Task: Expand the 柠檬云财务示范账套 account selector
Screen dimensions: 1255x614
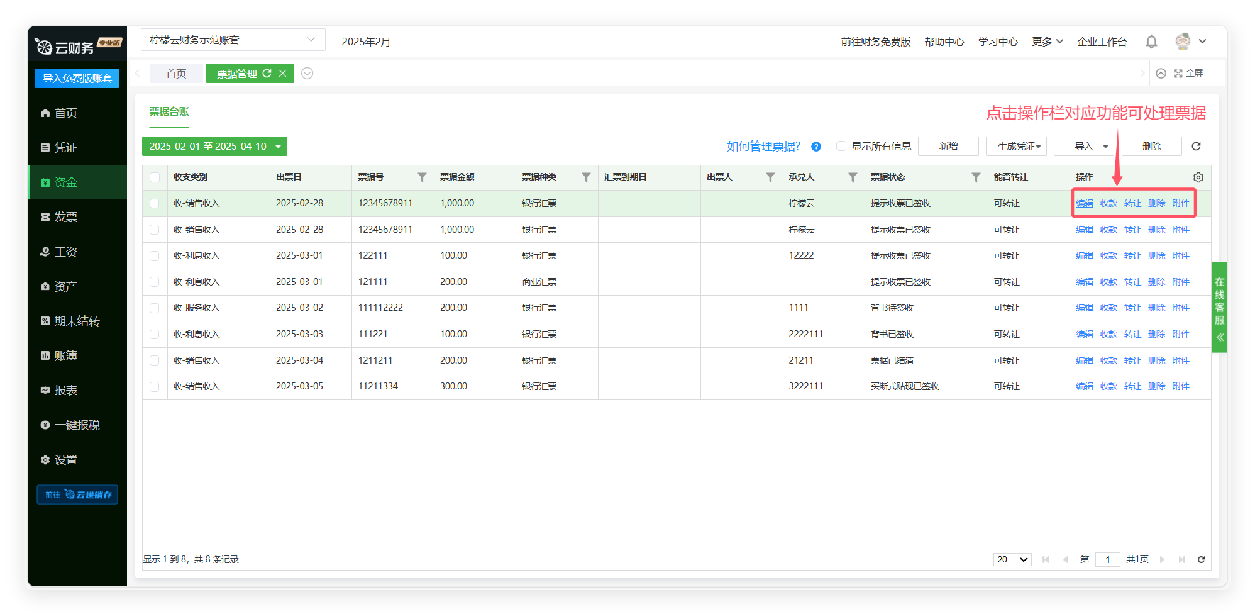Action: (233, 40)
